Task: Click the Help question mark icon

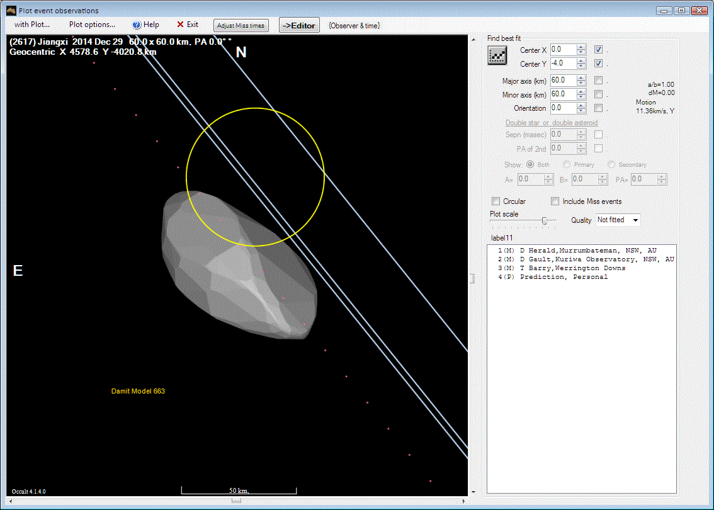Action: (x=137, y=25)
